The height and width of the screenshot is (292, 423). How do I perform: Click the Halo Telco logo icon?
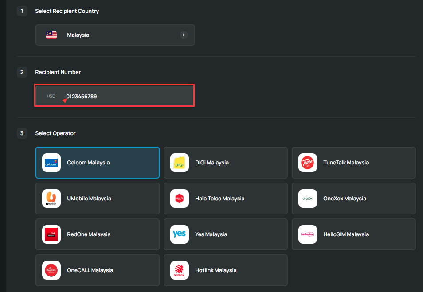[x=180, y=199]
